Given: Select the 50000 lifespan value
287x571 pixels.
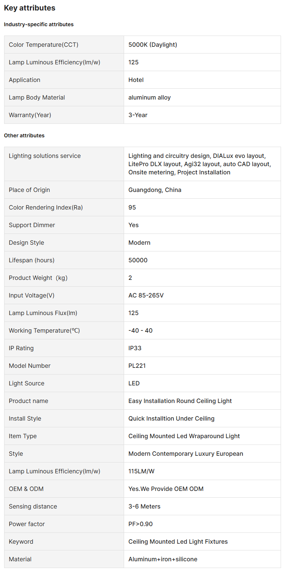Looking at the screenshot, I should pos(138,260).
